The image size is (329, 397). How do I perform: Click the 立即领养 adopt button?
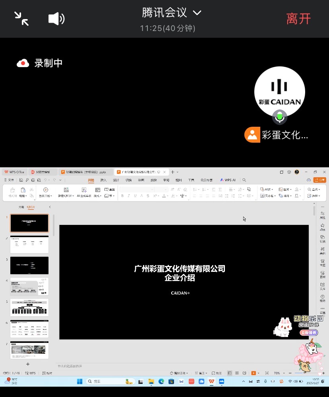[x=309, y=333]
